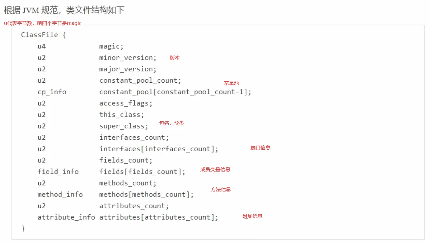Click the red 成员变量信息 annotation
The image size is (430, 242).
tap(215, 170)
